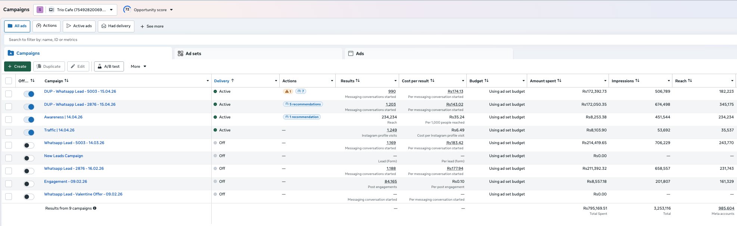The height and width of the screenshot is (226, 737).
Task: Open the Delivery column options caret
Action: [x=276, y=81]
